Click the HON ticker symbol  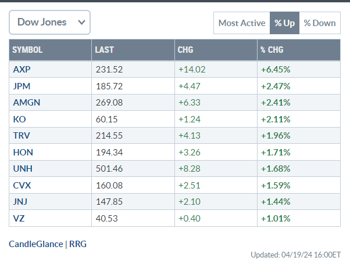pos(21,152)
